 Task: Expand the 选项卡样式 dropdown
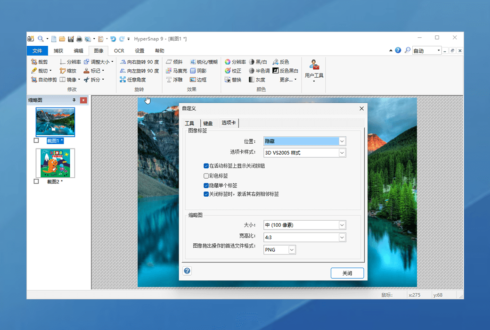pyautogui.click(x=342, y=153)
